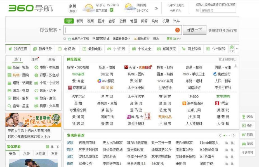Open the tab bar dropdown arrow beside 开启
Screen dimensions: 259x167
point(237,49)
